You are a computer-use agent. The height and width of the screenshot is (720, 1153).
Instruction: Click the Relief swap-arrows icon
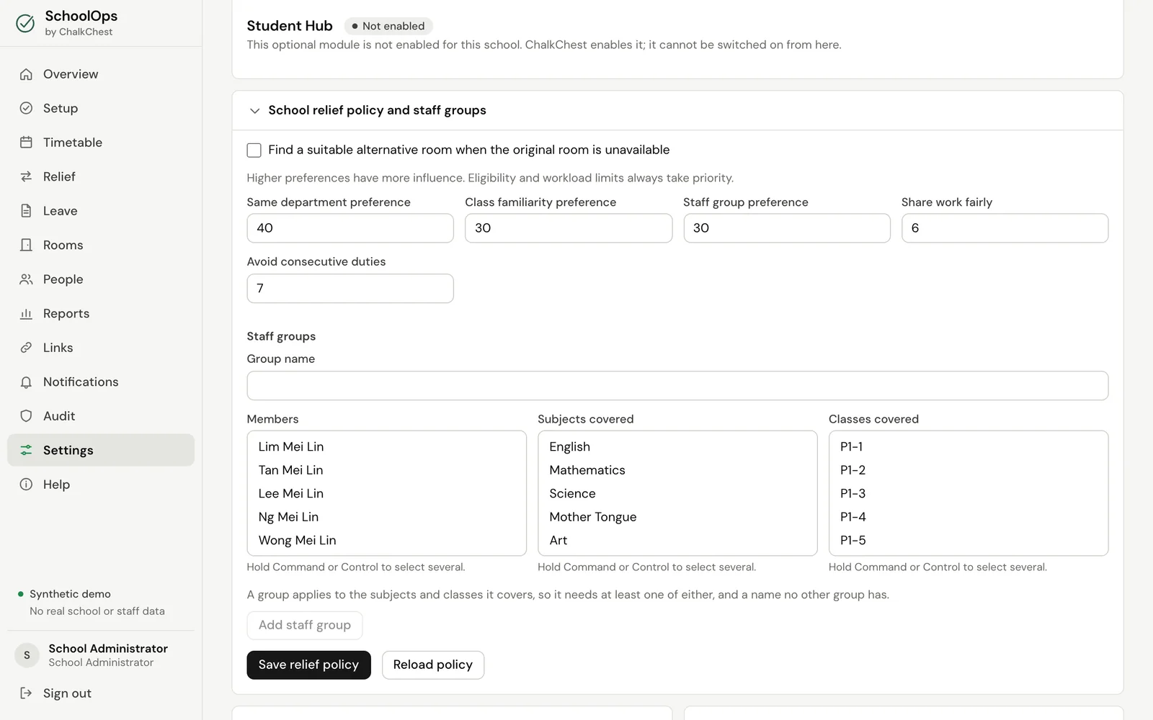26,176
